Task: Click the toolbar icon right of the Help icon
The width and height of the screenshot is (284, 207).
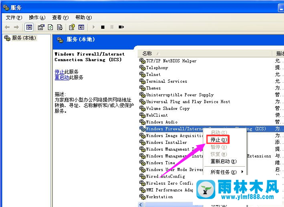Action: [x=81, y=27]
